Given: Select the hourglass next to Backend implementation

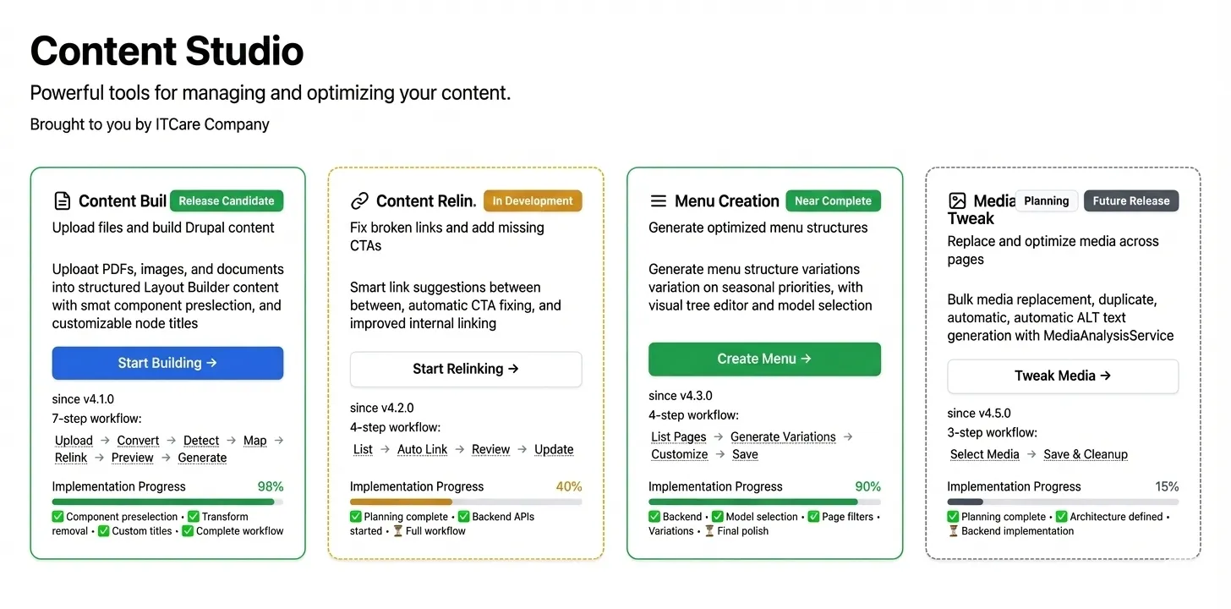Looking at the screenshot, I should pos(951,531).
